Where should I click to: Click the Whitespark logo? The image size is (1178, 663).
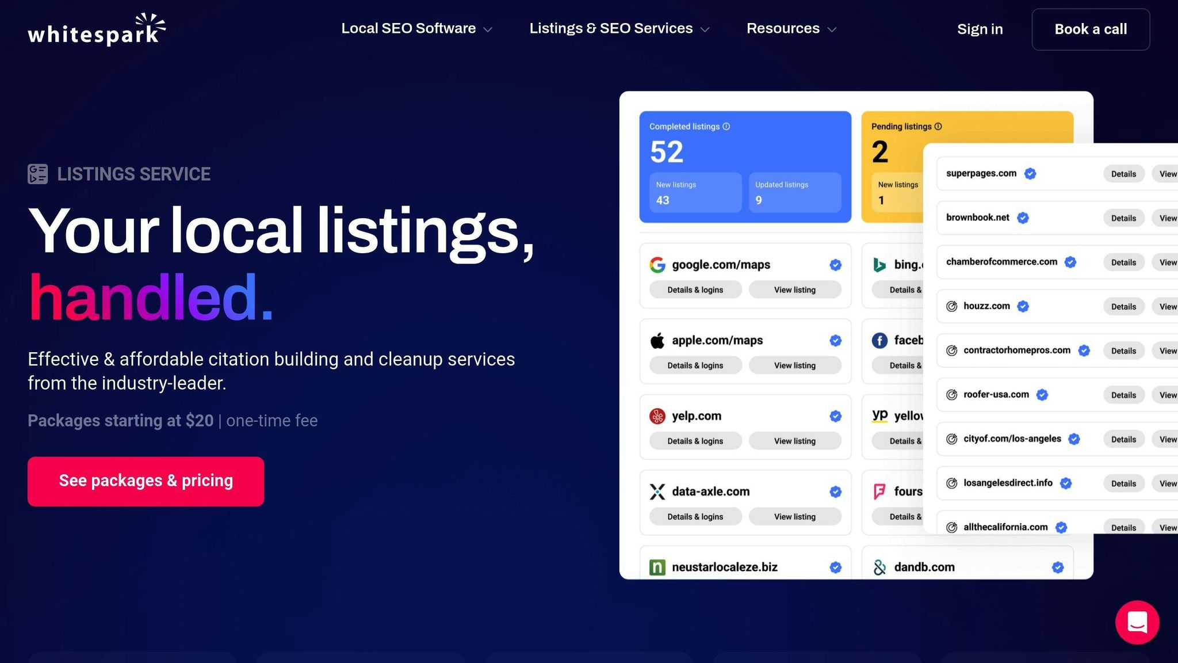(97, 29)
